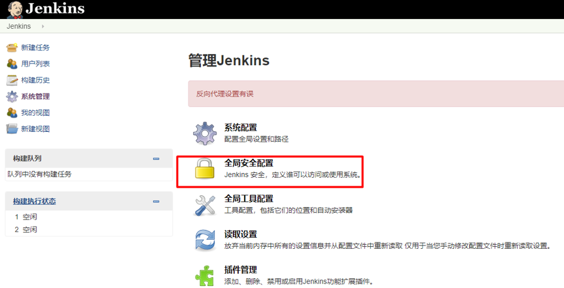The width and height of the screenshot is (564, 288).
Task: Open the 我的视图 link
Action: [35, 112]
